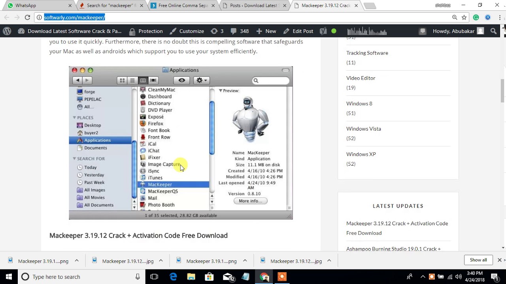Click the green SEO status dot
This screenshot has height=284, width=506.
point(334,31)
